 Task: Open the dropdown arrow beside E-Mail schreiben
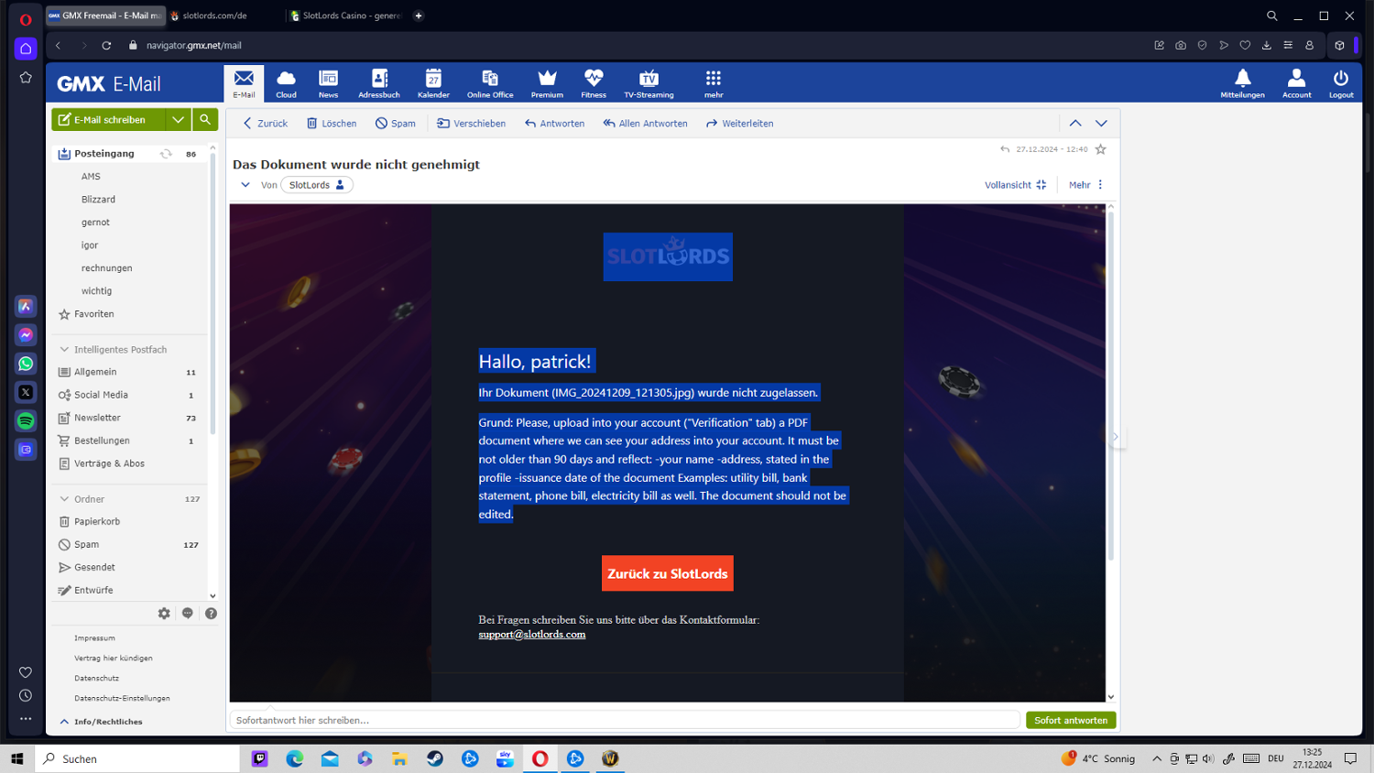pos(179,120)
